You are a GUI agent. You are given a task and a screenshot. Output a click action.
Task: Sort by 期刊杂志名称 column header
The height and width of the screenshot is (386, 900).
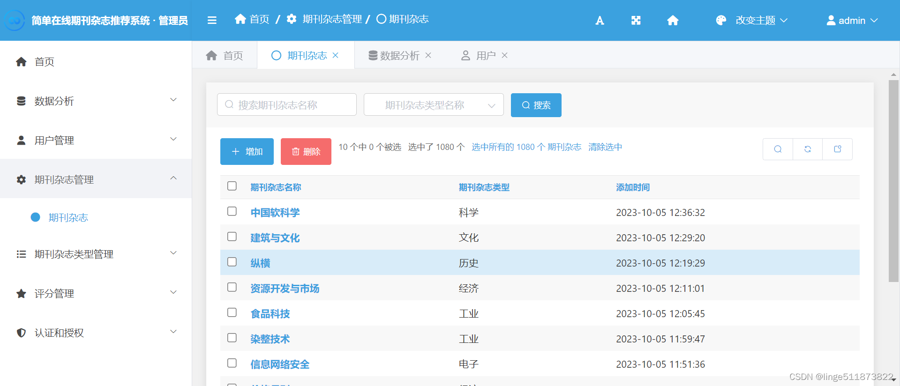[276, 187]
